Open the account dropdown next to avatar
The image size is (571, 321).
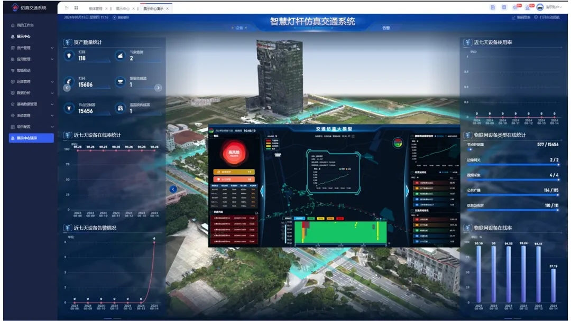554,7
